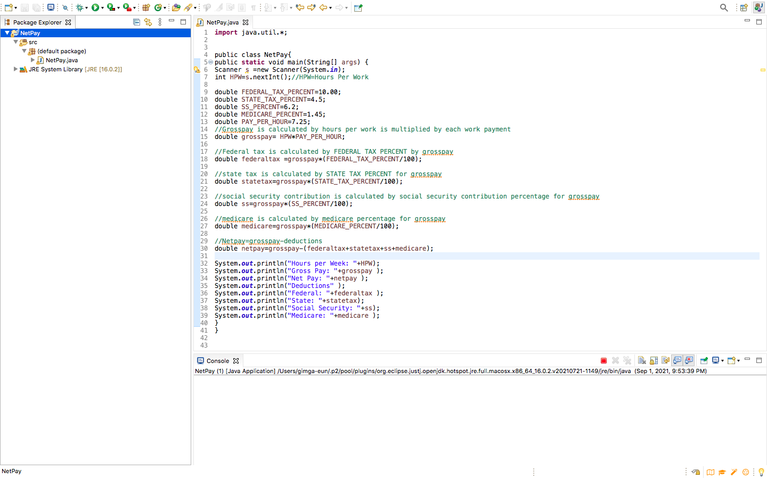This screenshot has height=479, width=767.
Task: Click the Terminate button for the running application
Action: click(x=603, y=360)
